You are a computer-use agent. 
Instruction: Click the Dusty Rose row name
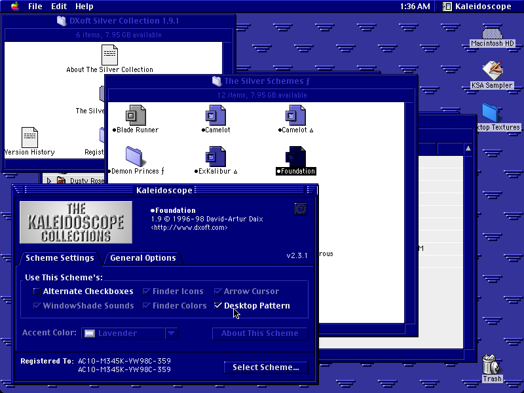point(87,181)
